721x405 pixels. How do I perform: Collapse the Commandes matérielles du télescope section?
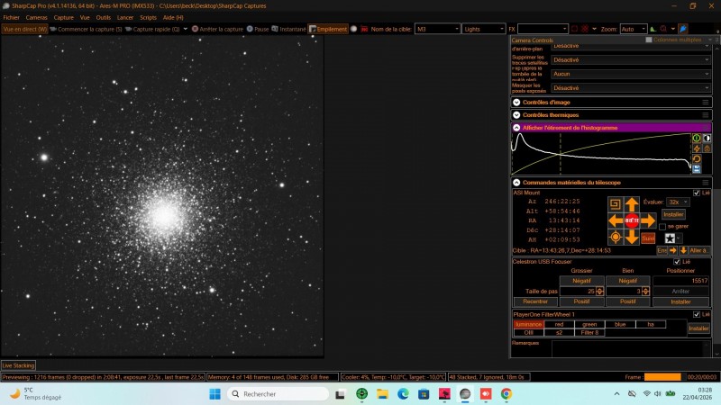pyautogui.click(x=516, y=183)
